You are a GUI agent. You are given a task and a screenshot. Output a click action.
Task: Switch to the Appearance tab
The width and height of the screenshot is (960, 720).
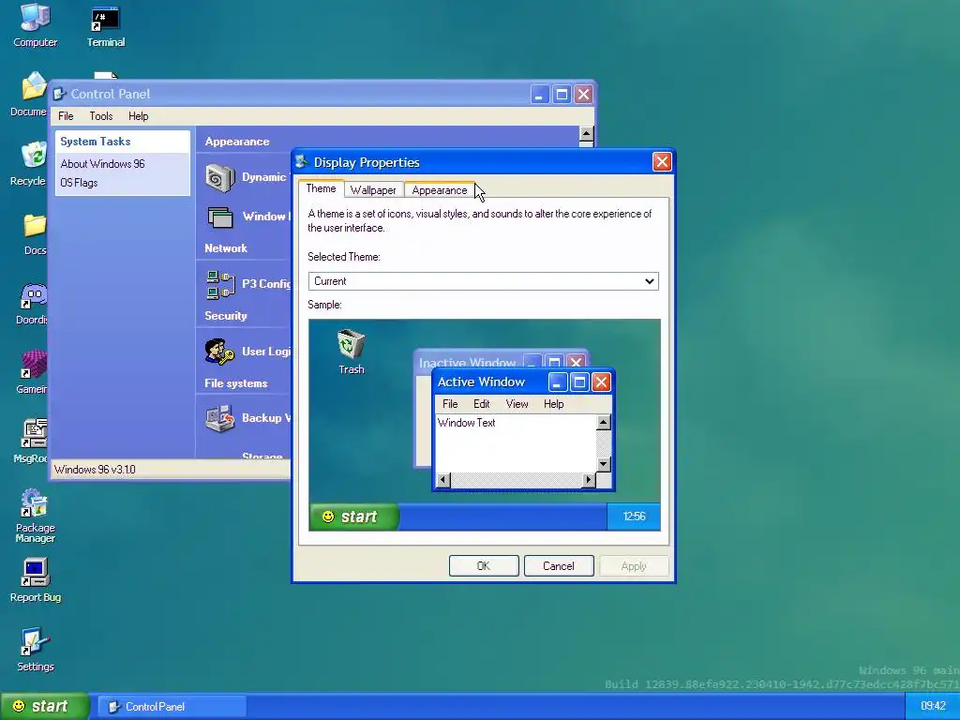440,189
